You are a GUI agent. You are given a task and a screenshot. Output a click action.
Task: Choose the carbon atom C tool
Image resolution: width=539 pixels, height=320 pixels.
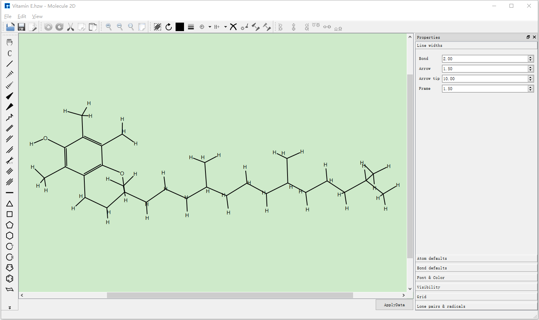[10, 53]
